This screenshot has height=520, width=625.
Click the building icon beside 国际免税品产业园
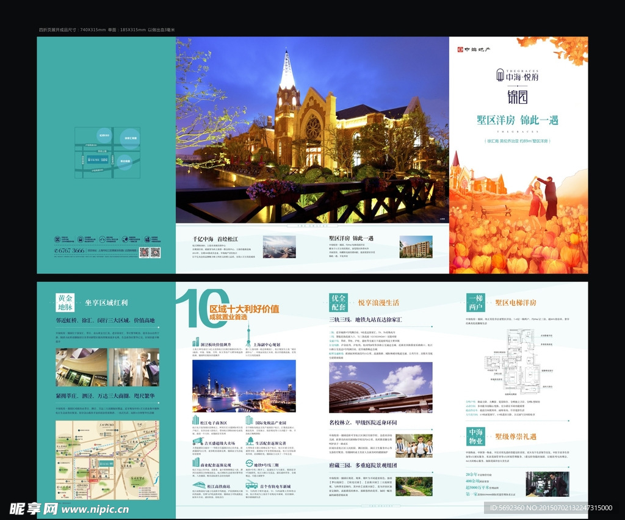(x=249, y=419)
